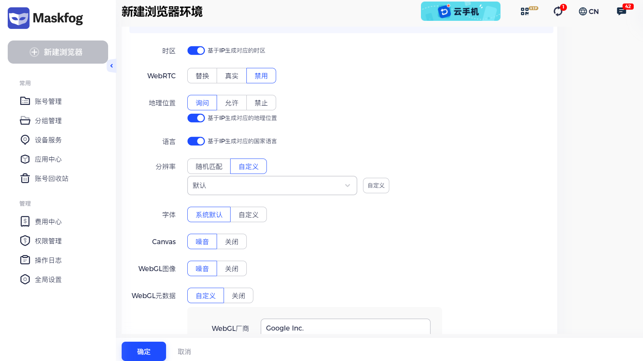Open 费用中心 menu item
Viewport: 643px width, 361px height.
click(48, 222)
